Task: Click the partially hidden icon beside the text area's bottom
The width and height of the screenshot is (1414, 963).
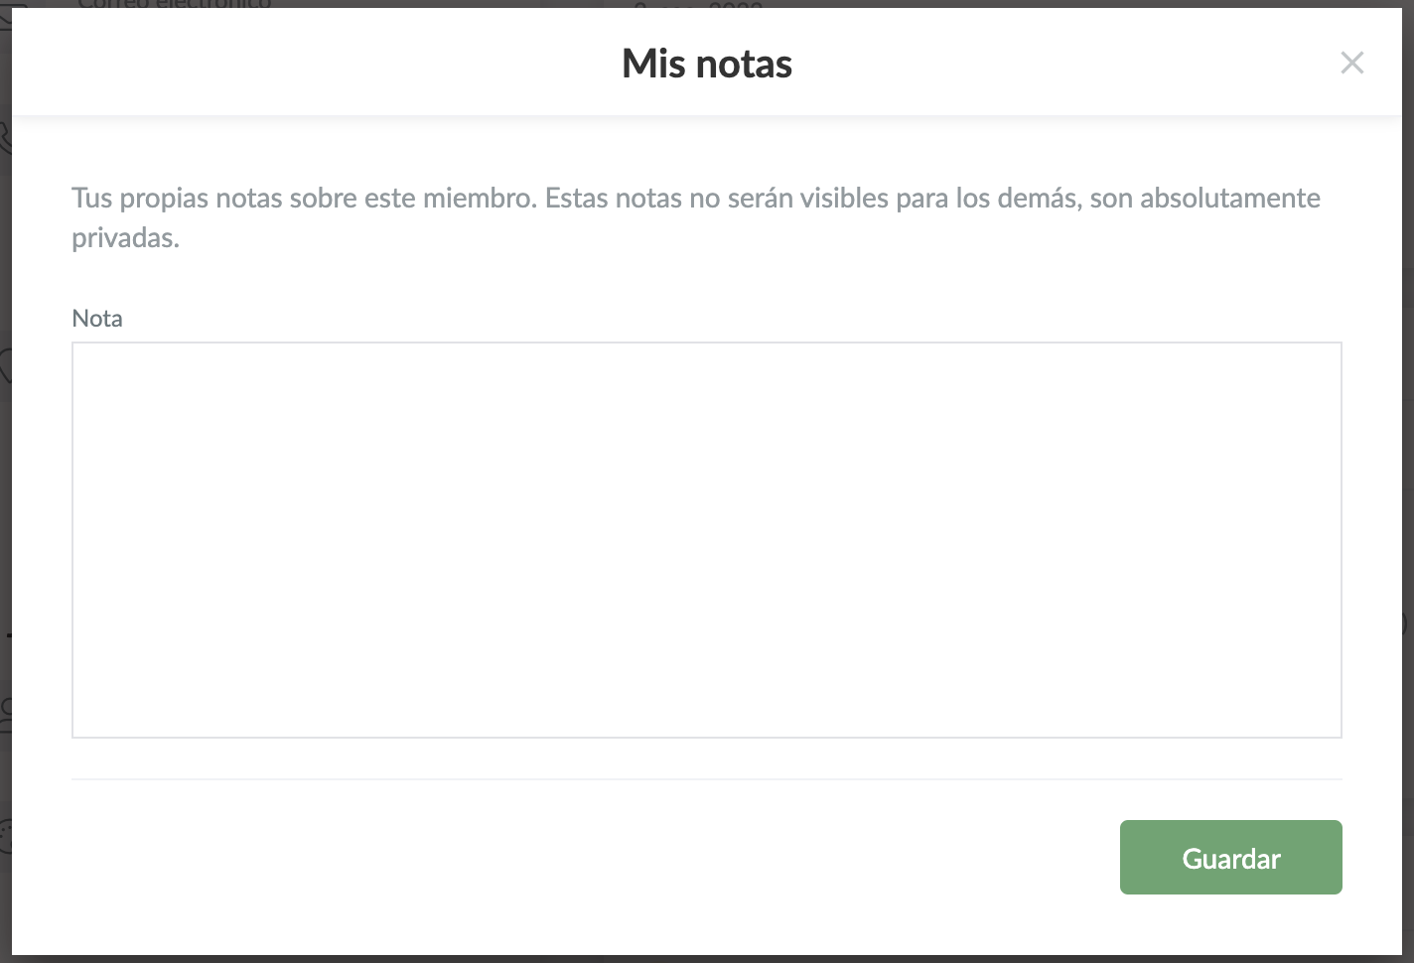Action: pyautogui.click(x=5, y=710)
